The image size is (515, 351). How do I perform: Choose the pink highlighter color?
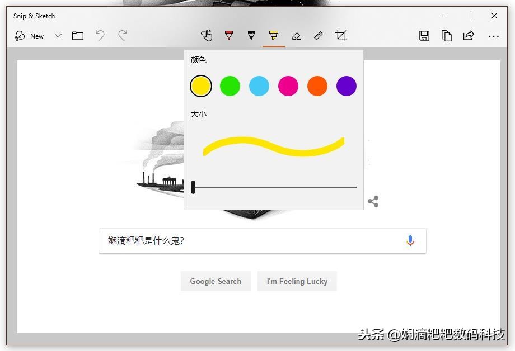(288, 86)
